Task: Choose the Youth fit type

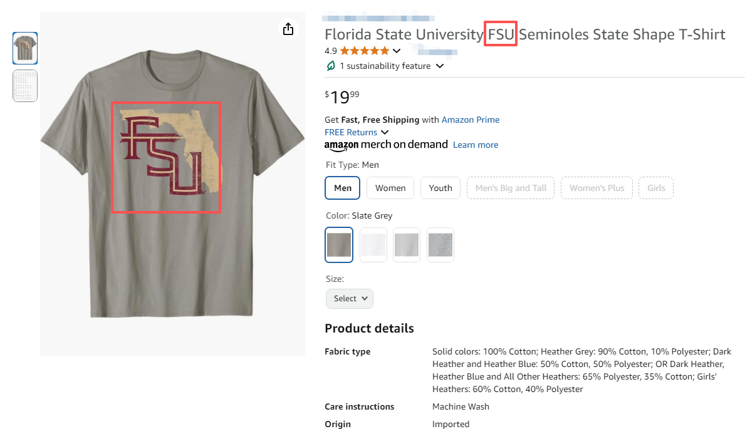Action: click(440, 188)
